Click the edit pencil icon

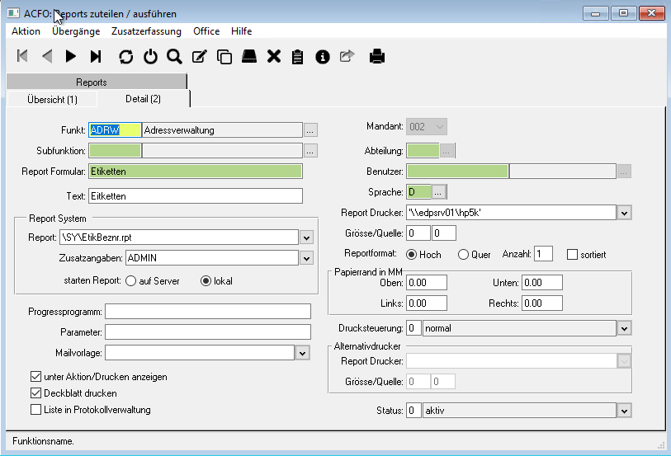(199, 56)
